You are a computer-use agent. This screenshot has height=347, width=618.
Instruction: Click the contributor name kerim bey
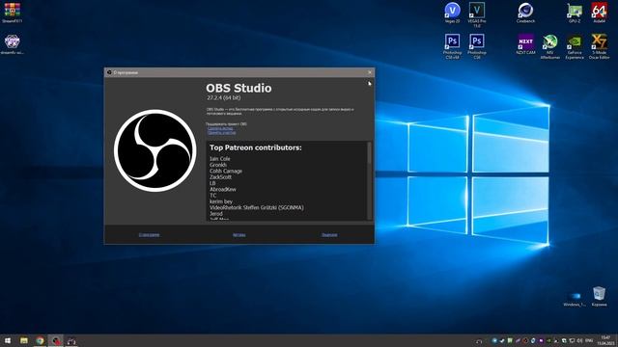pyautogui.click(x=221, y=201)
